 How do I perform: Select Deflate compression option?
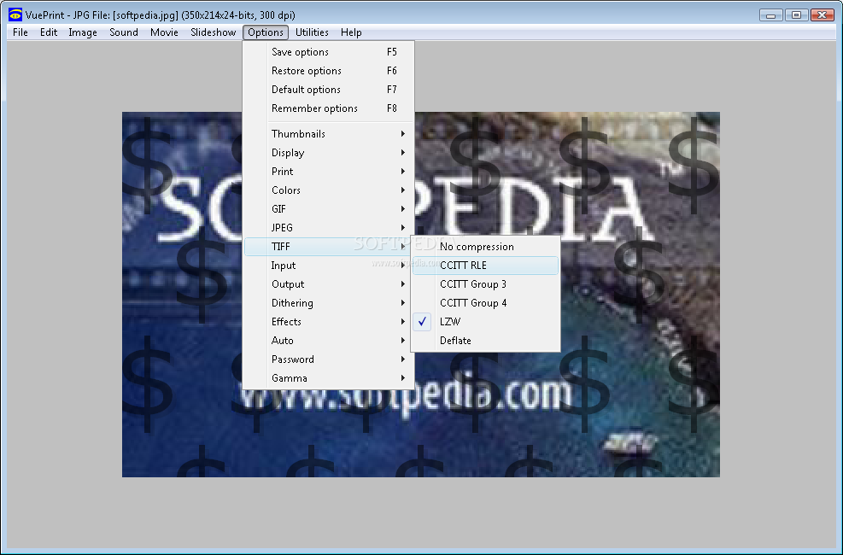485,341
